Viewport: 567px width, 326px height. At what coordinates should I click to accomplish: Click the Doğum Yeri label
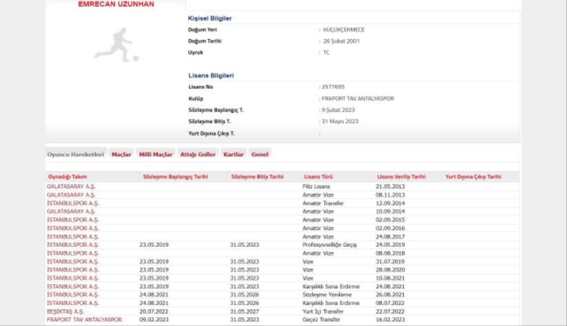click(203, 30)
